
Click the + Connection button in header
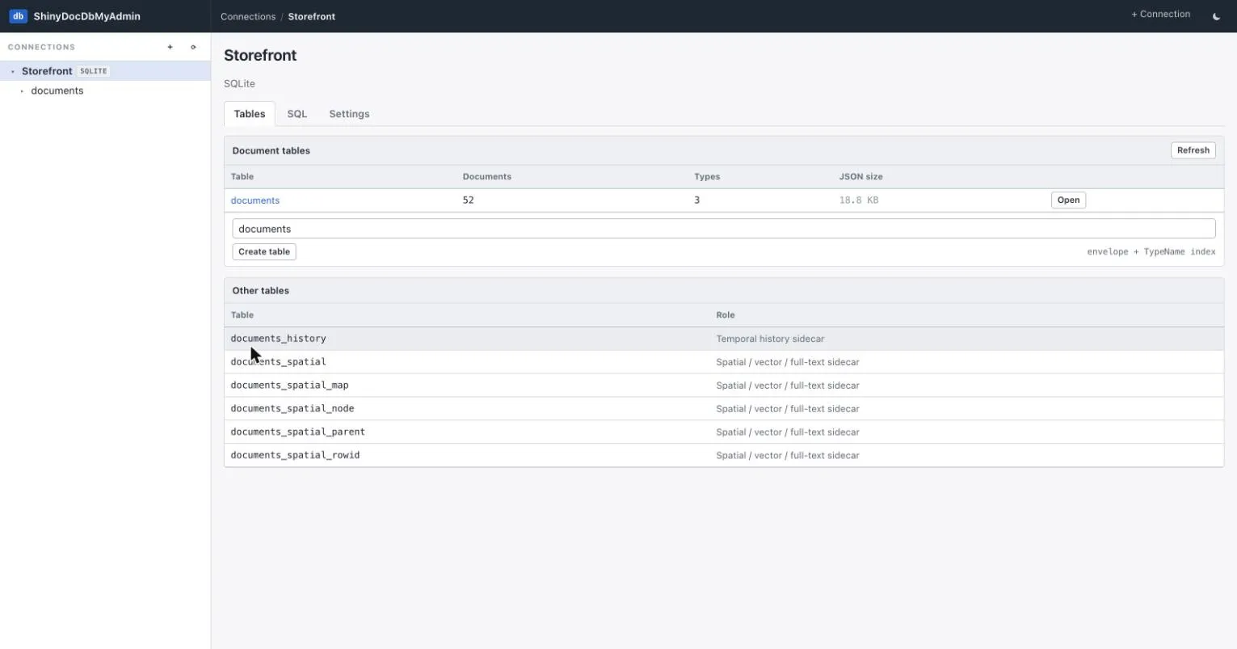(1160, 15)
